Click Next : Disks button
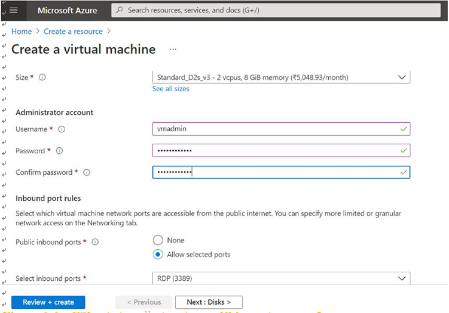 point(209,302)
